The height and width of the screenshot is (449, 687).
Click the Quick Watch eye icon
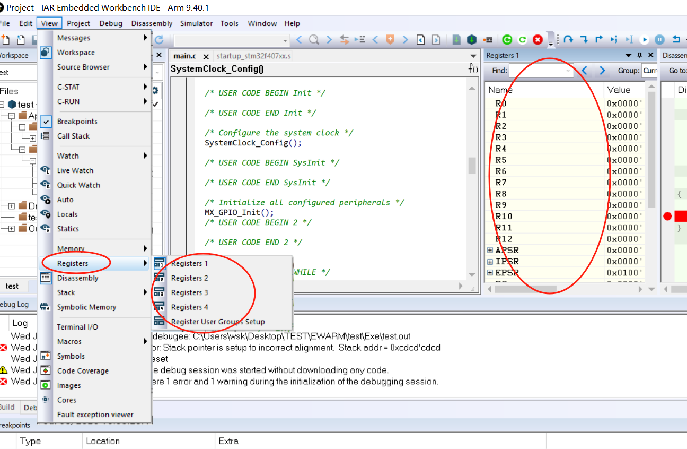tap(46, 185)
